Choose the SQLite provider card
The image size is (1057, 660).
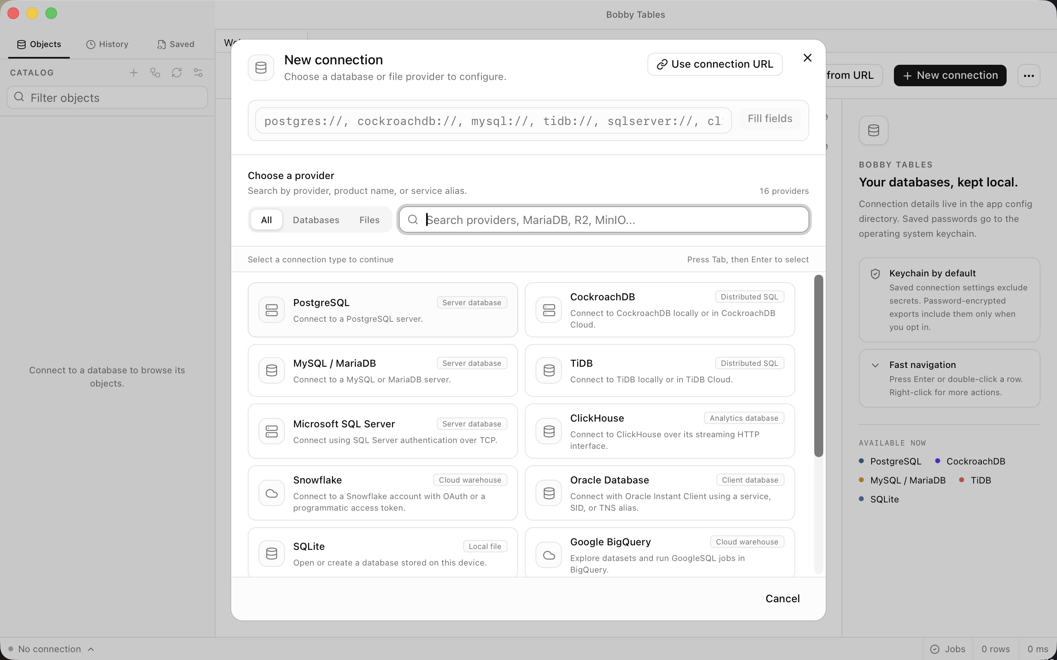pos(383,553)
